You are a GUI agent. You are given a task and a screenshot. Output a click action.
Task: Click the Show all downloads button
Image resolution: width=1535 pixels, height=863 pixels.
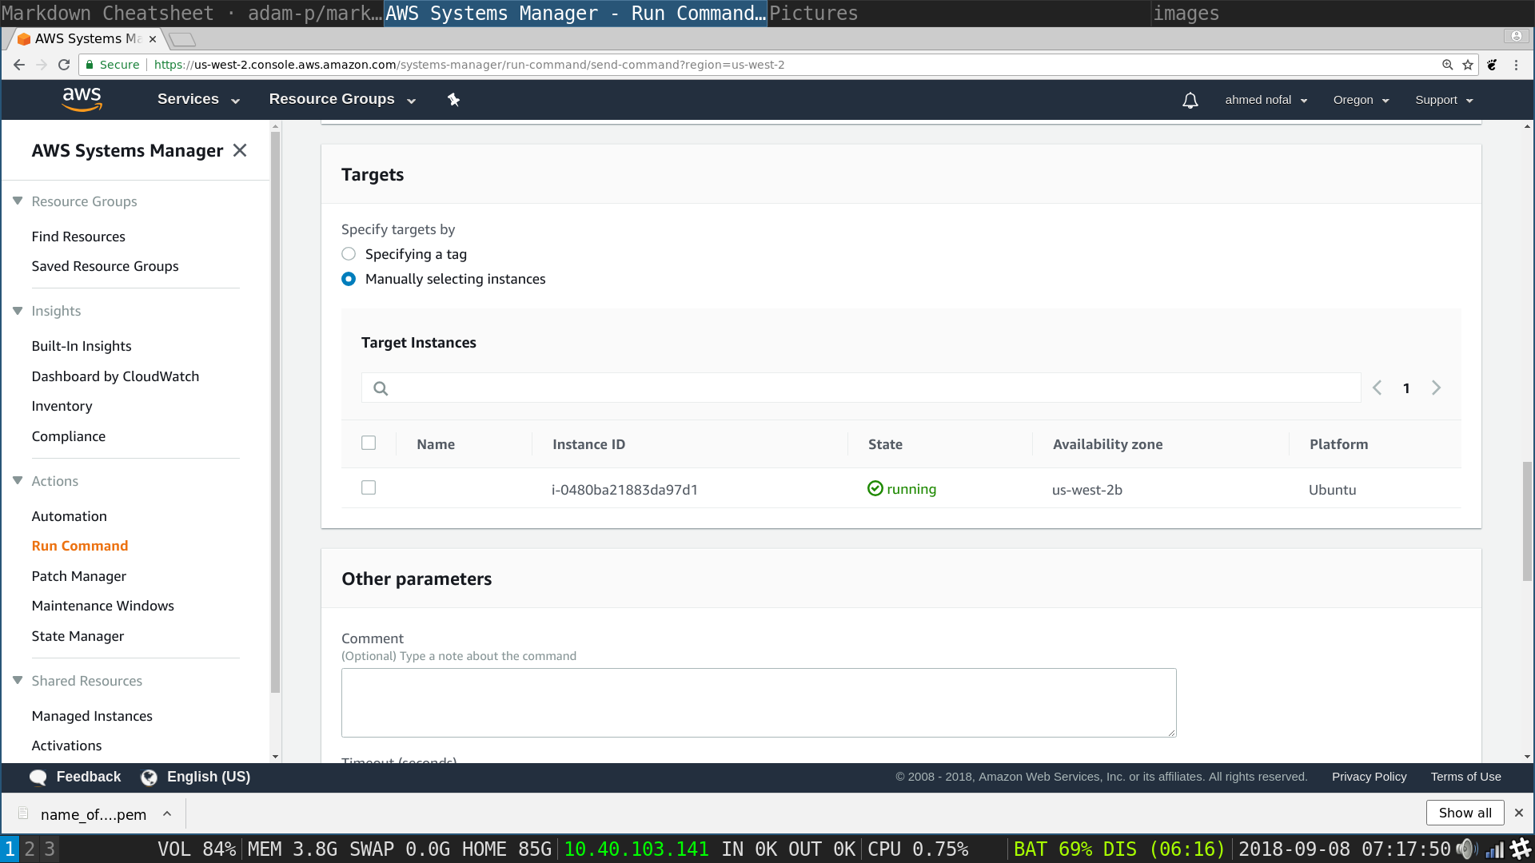(x=1464, y=813)
